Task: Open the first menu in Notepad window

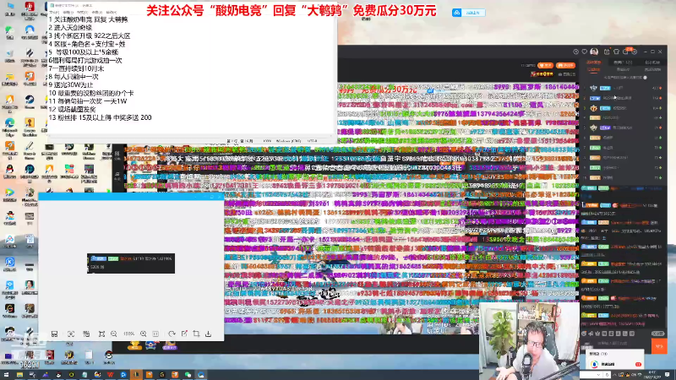Action: tap(54, 13)
